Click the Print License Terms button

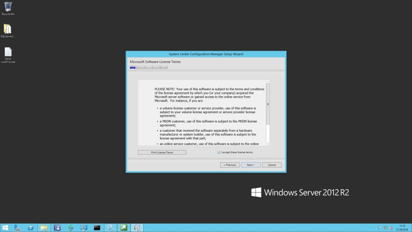[162, 152]
